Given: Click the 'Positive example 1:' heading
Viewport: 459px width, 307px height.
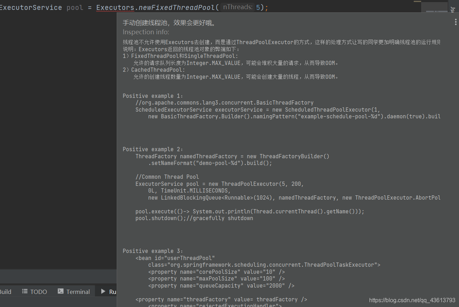Looking at the screenshot, I should [x=153, y=96].
